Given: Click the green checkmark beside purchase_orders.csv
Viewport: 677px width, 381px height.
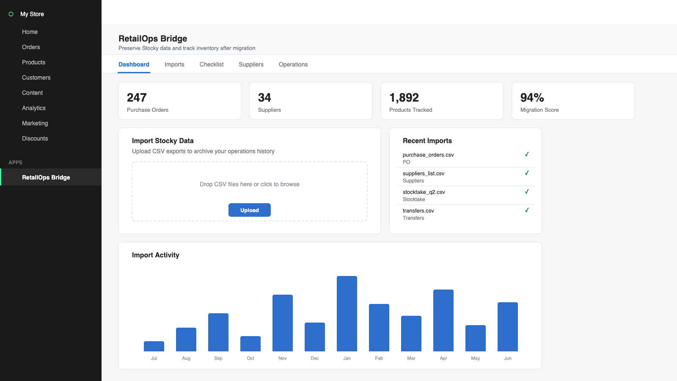Looking at the screenshot, I should (x=527, y=155).
